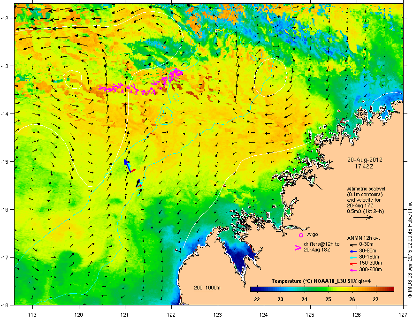Click the longitude axis label '123'
The width and height of the screenshot is (413, 319).
pos(218,314)
